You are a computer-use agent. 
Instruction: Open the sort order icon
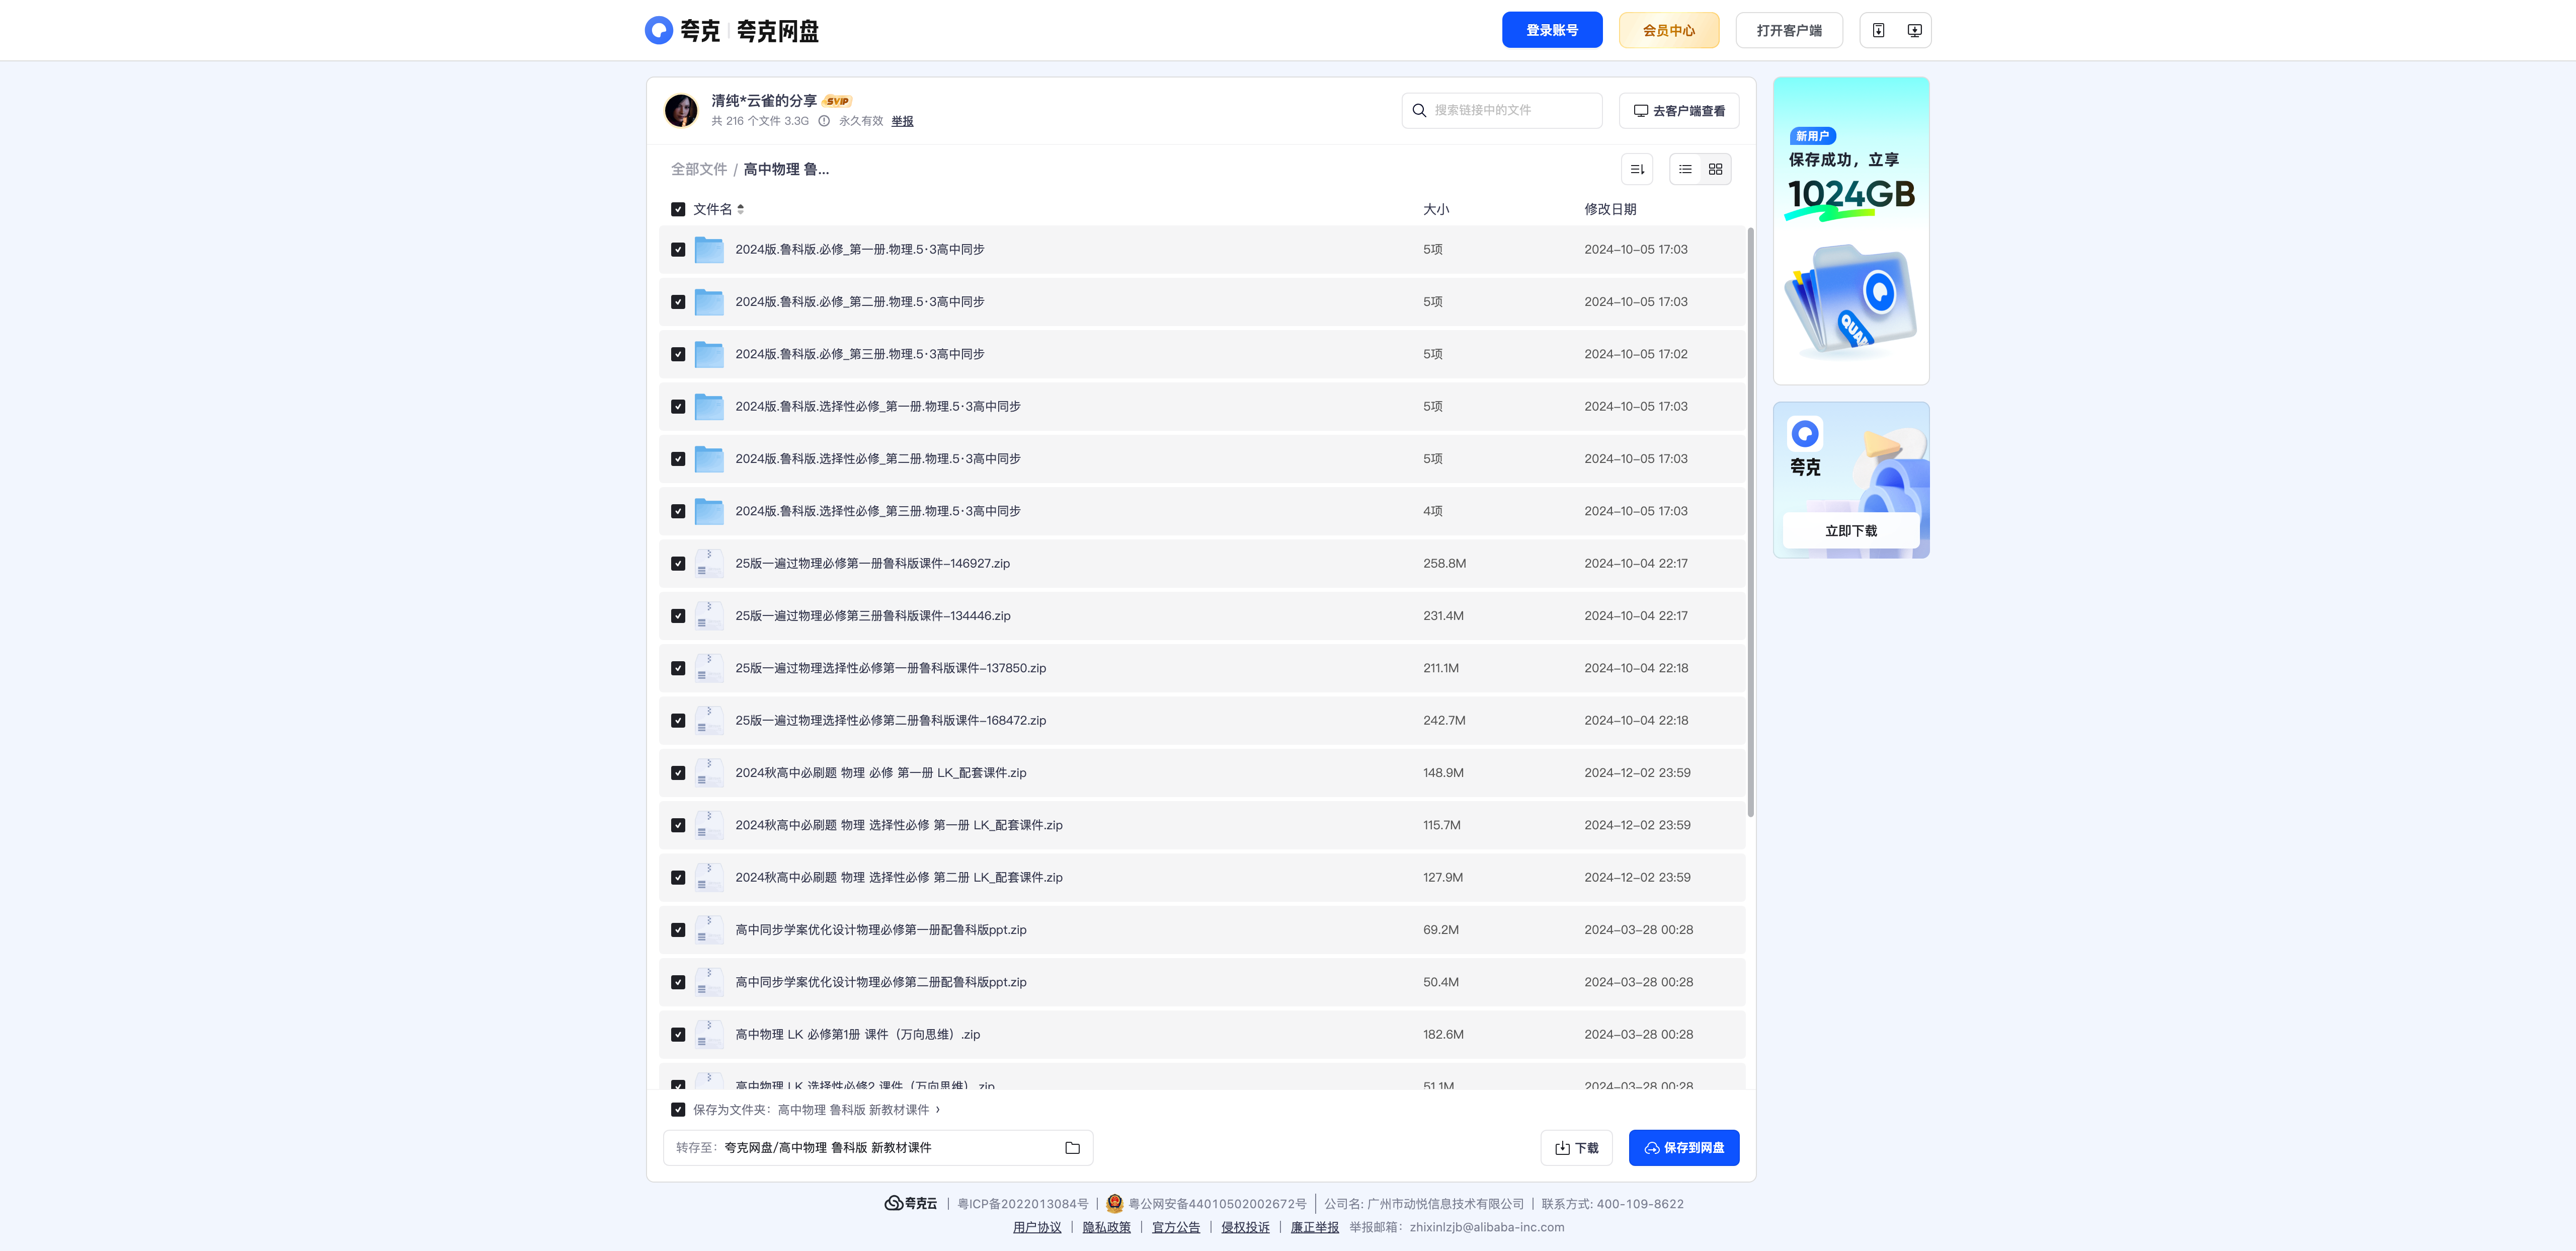[x=1637, y=169]
